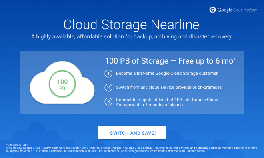Click the 100 PB of Storage offer heading

click(170, 61)
